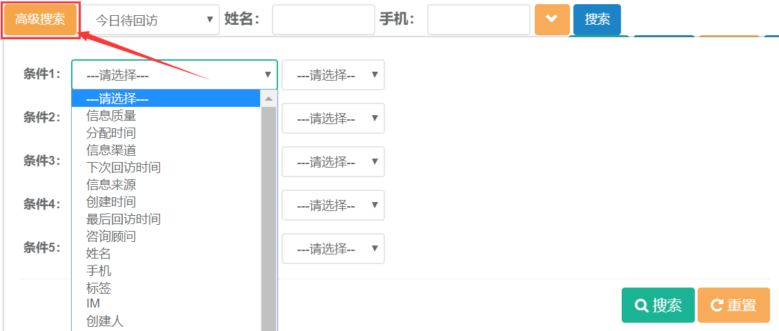Open the operator dropdown beside 条件1
Screen dimensions: 779x331
333,74
